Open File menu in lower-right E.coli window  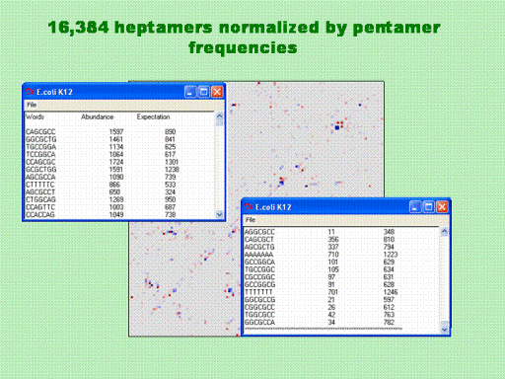point(251,220)
